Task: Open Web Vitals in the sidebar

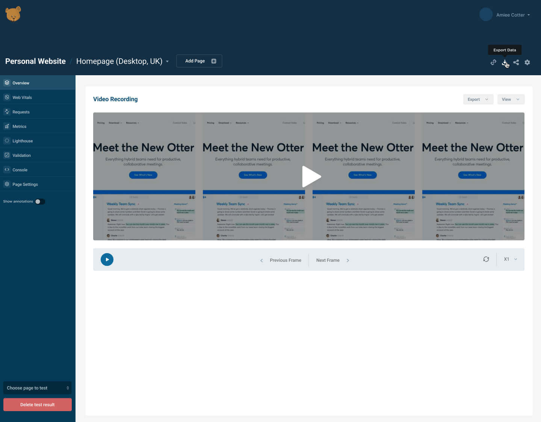Action: point(38,97)
